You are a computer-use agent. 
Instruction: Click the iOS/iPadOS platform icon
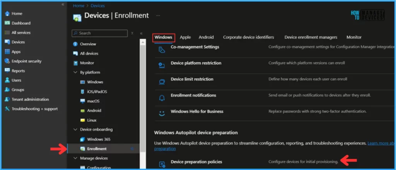[x=82, y=92]
